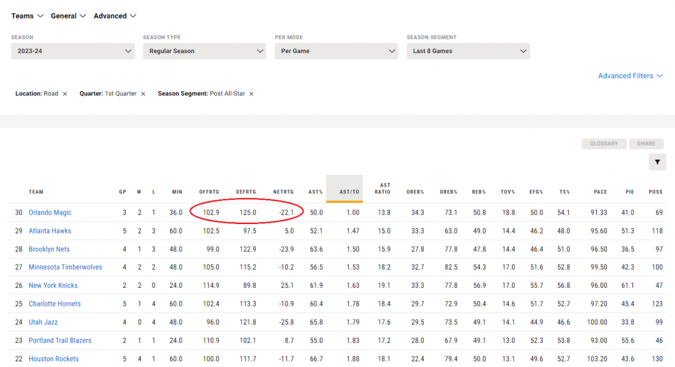Open the Season Type dropdown
Viewport: 675px width, 367px height.
(x=204, y=51)
